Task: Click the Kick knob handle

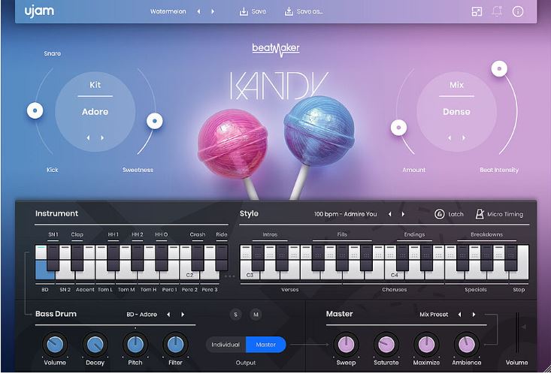Action: point(35,110)
